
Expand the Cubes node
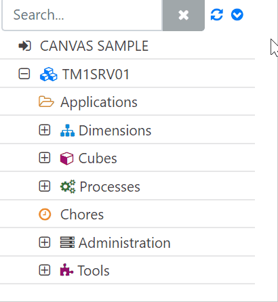(45, 158)
